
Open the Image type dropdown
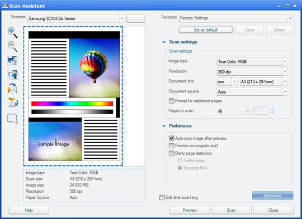pos(252,61)
